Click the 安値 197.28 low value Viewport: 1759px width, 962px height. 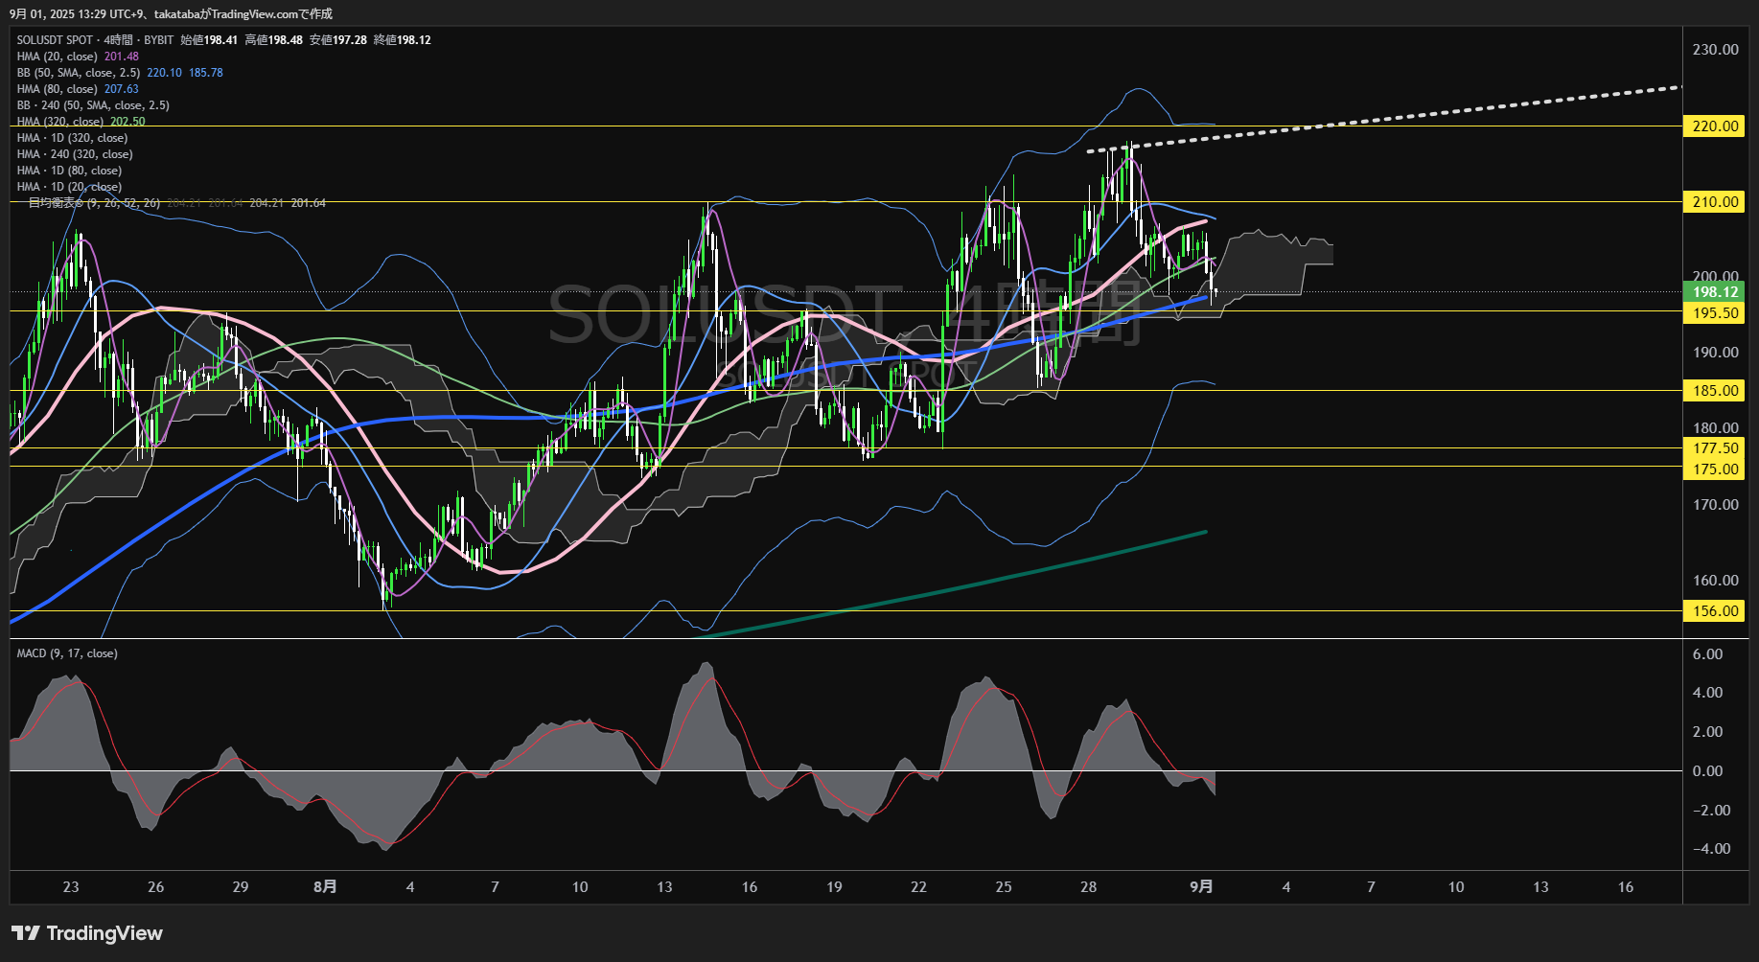[337, 40]
